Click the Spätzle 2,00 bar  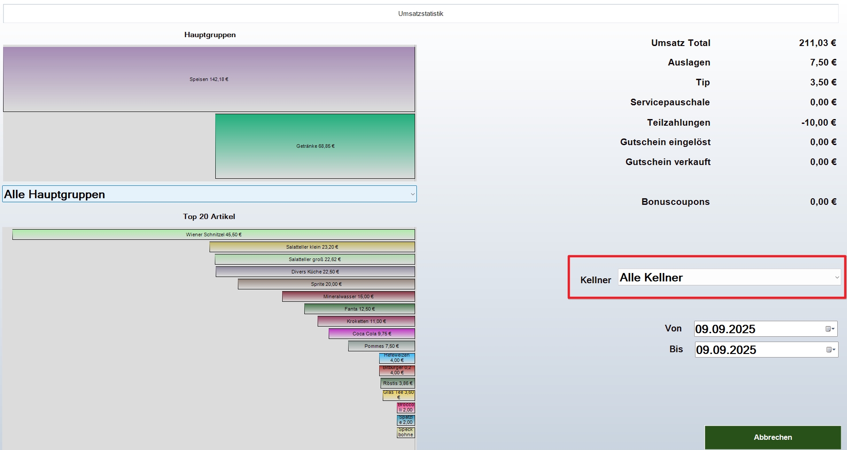[x=406, y=420]
